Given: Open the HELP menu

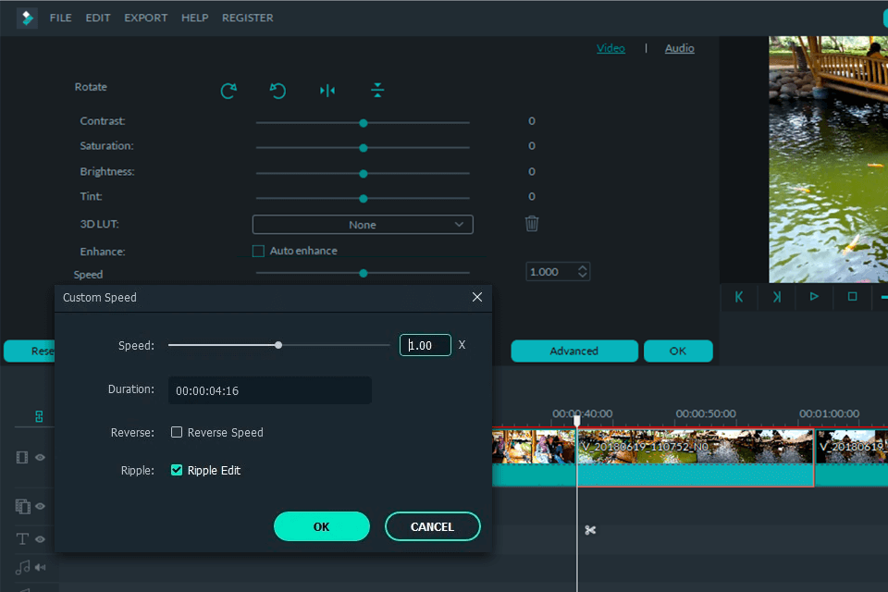Looking at the screenshot, I should pyautogui.click(x=195, y=18).
